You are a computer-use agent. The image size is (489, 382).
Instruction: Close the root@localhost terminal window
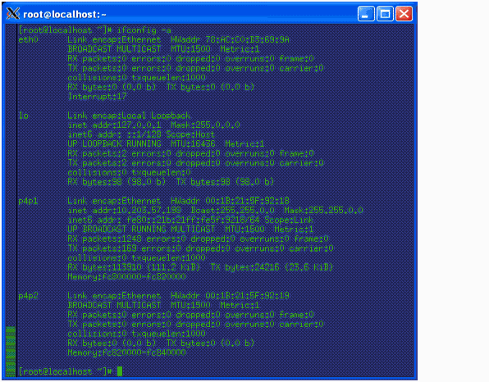[404, 14]
